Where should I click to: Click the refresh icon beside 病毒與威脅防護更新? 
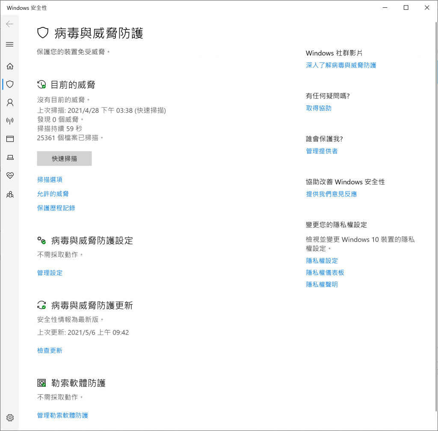[x=41, y=305]
